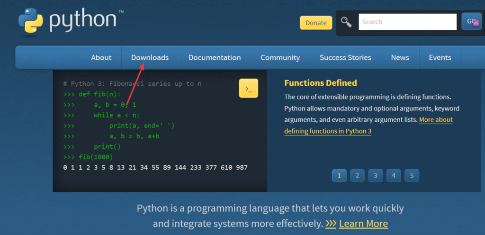This screenshot has height=235, width=485.
Task: Launch the interactive shell yellow button
Action: [249, 88]
